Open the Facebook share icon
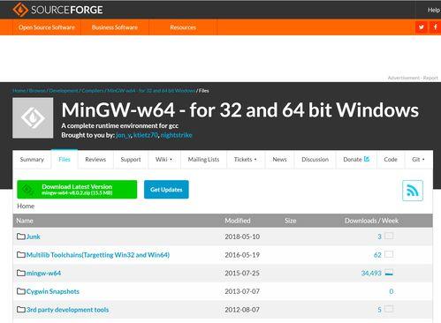441x323 pixels. pyautogui.click(x=435, y=27)
